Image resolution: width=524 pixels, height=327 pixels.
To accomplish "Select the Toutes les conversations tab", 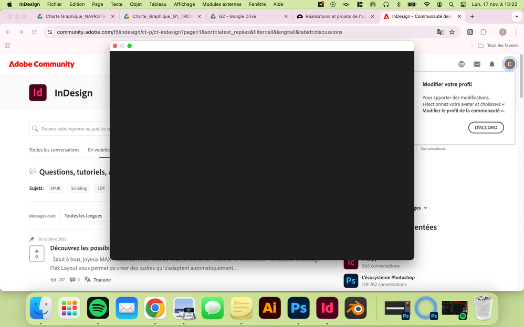I will 54,150.
